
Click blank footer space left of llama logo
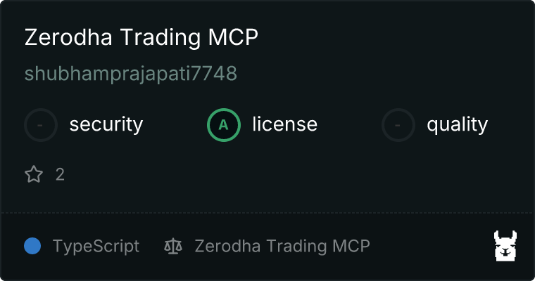432,246
